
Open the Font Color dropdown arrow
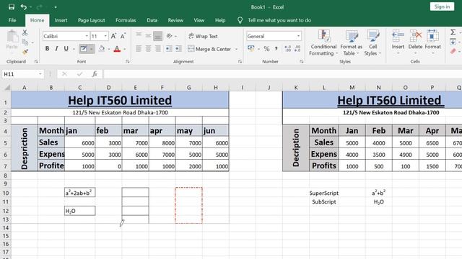point(125,49)
